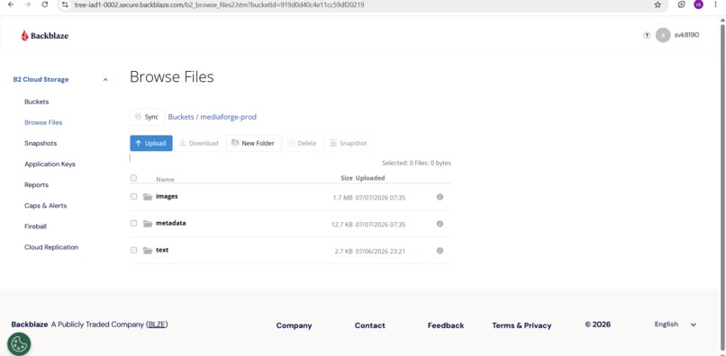Viewport: 726px width, 356px height.
Task: Click the svk8190 account avatar
Action: tap(663, 35)
